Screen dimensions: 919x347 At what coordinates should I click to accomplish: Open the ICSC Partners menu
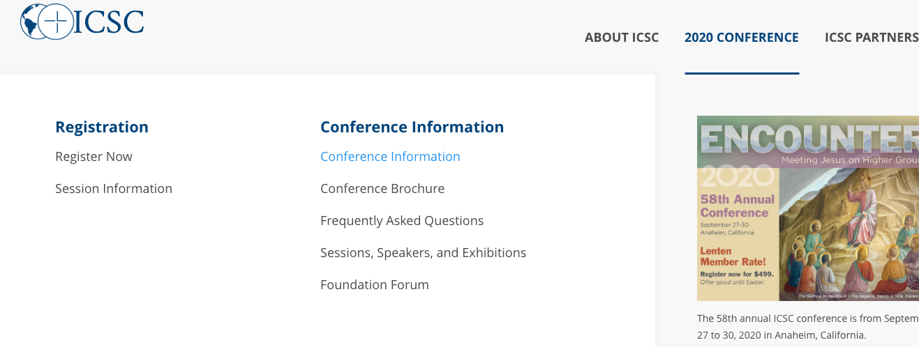[x=871, y=38]
